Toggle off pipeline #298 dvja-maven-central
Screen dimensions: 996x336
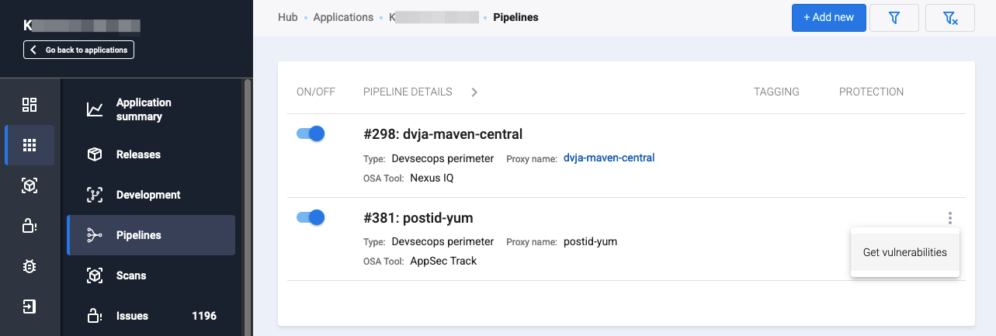tap(311, 133)
